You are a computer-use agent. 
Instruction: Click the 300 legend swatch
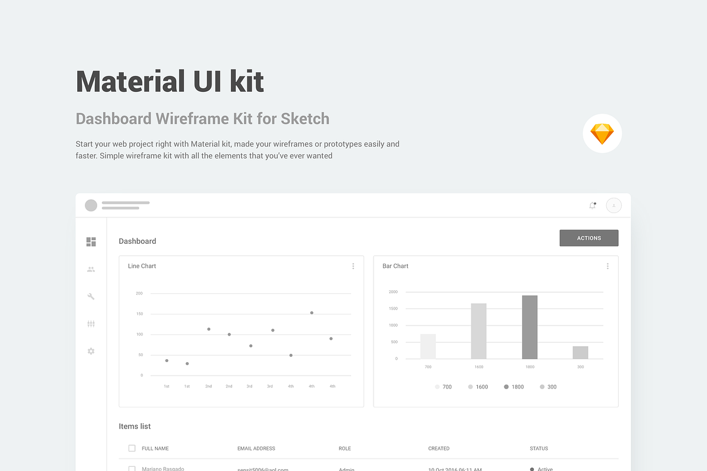click(x=542, y=387)
